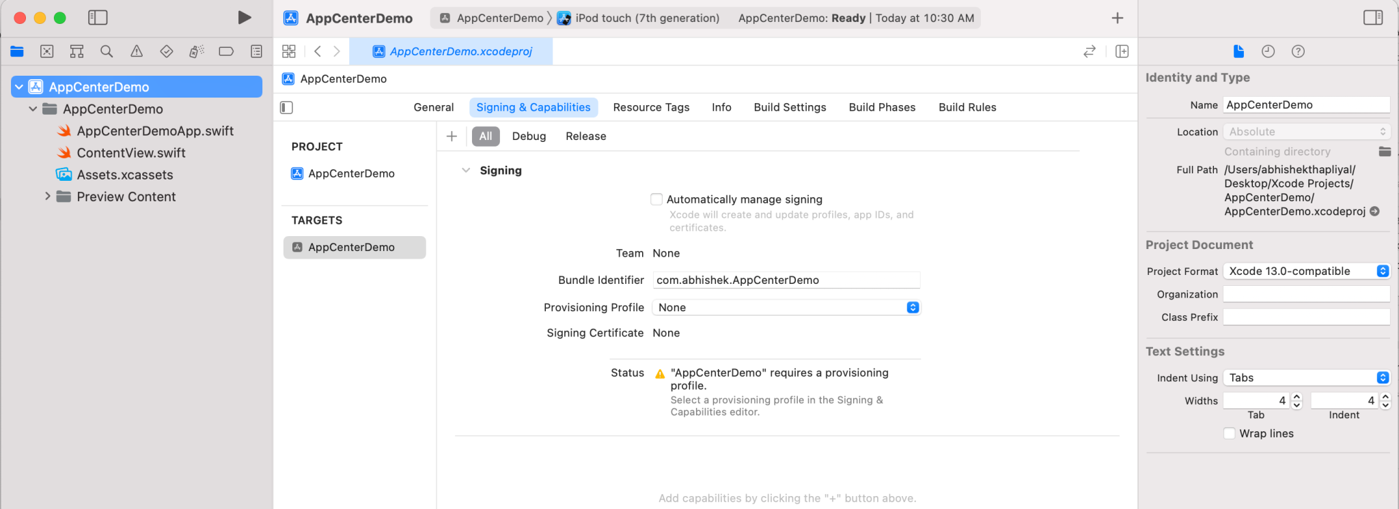Open the Provisioning Profile dropdown
This screenshot has width=1399, height=509.
(786, 308)
